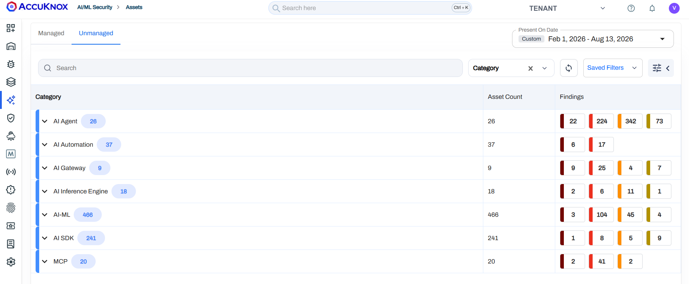Click the broadcast signal sidebar icon
The width and height of the screenshot is (689, 284).
point(11,172)
